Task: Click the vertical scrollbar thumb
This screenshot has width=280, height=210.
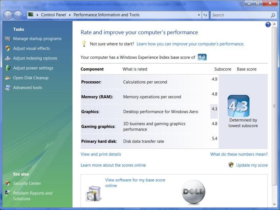Action: point(274,106)
